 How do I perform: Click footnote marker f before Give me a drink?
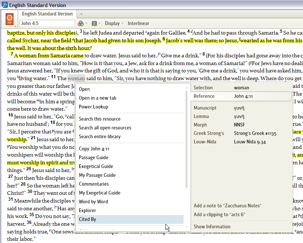pyautogui.click(x=159, y=55)
